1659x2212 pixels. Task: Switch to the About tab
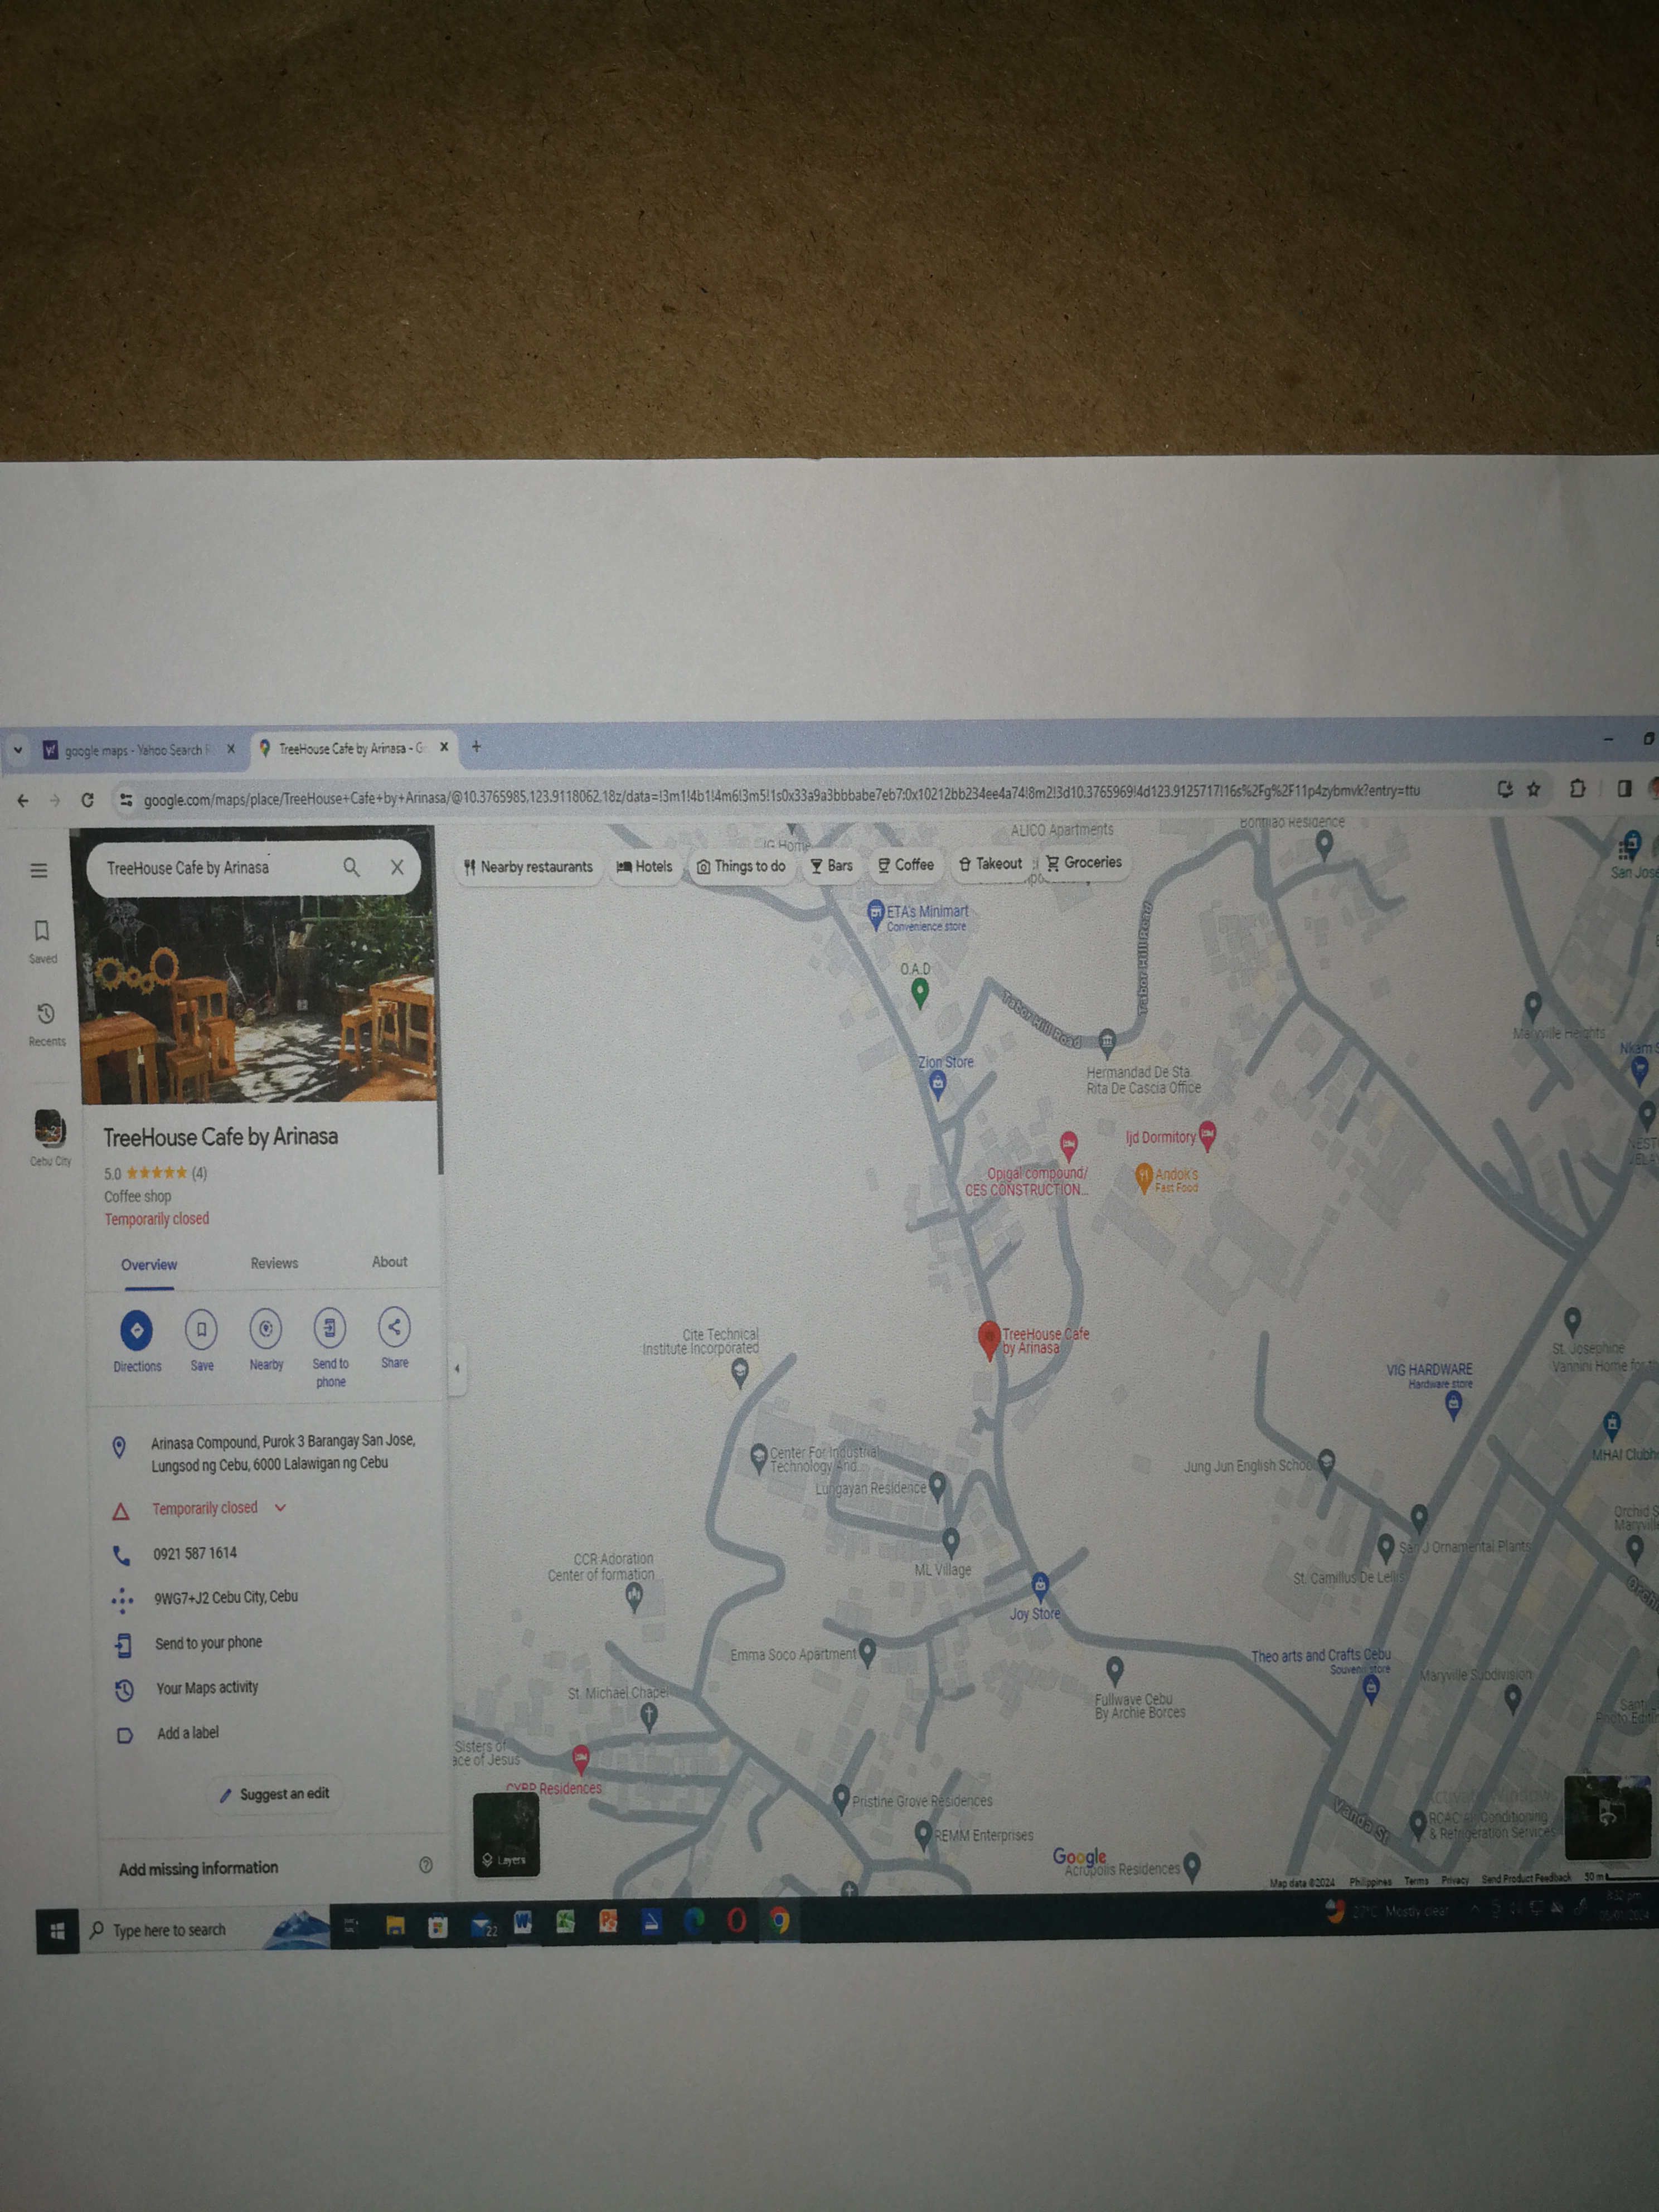click(x=389, y=1261)
